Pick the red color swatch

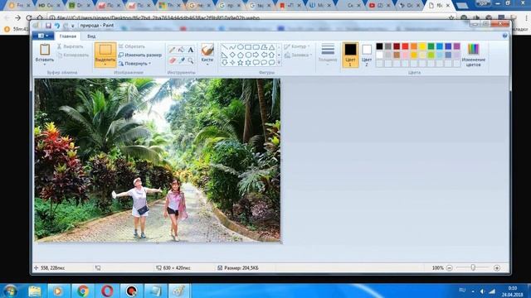click(405, 46)
